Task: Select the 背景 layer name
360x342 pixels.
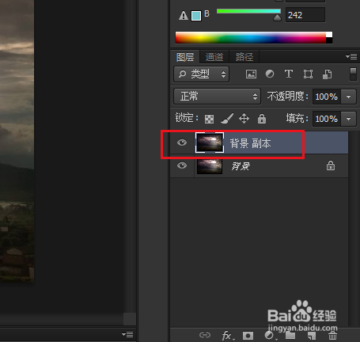Action: (x=241, y=166)
